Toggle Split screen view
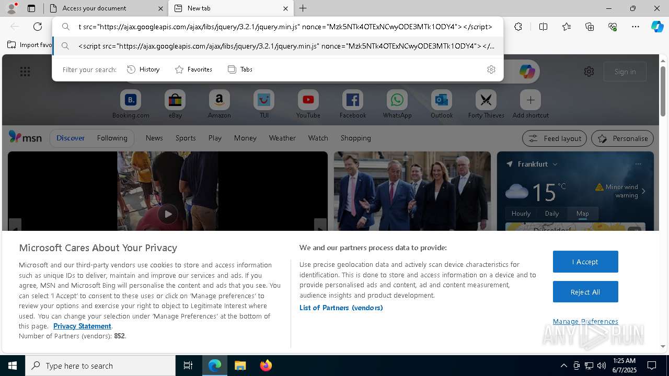This screenshot has width=669, height=376. coord(543,27)
